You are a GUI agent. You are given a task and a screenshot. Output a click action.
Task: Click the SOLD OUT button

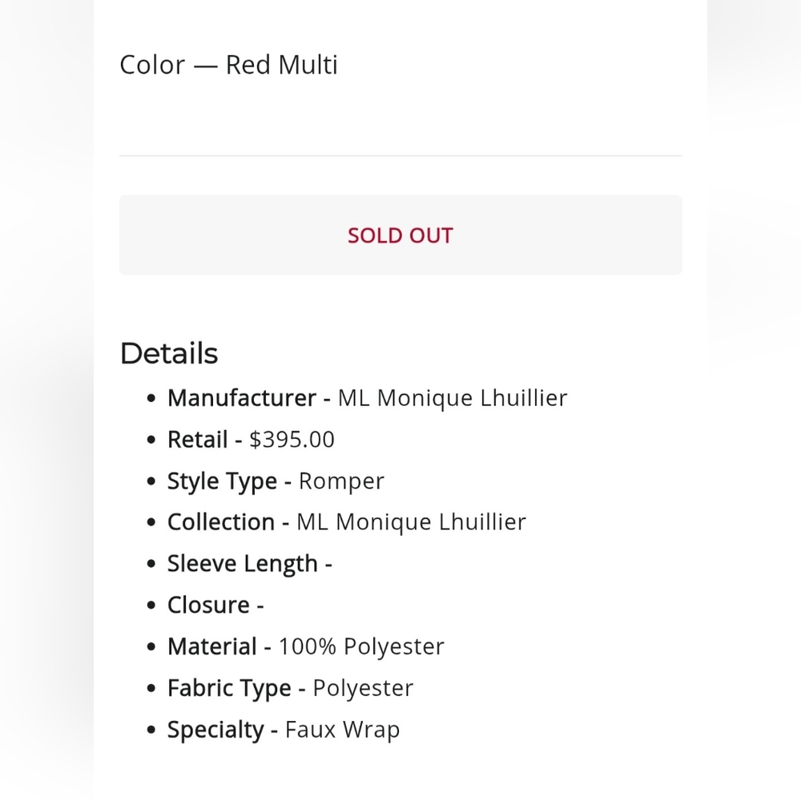400,235
